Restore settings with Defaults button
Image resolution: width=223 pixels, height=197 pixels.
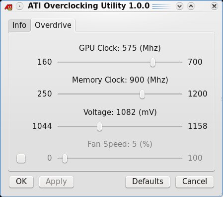(x=148, y=182)
